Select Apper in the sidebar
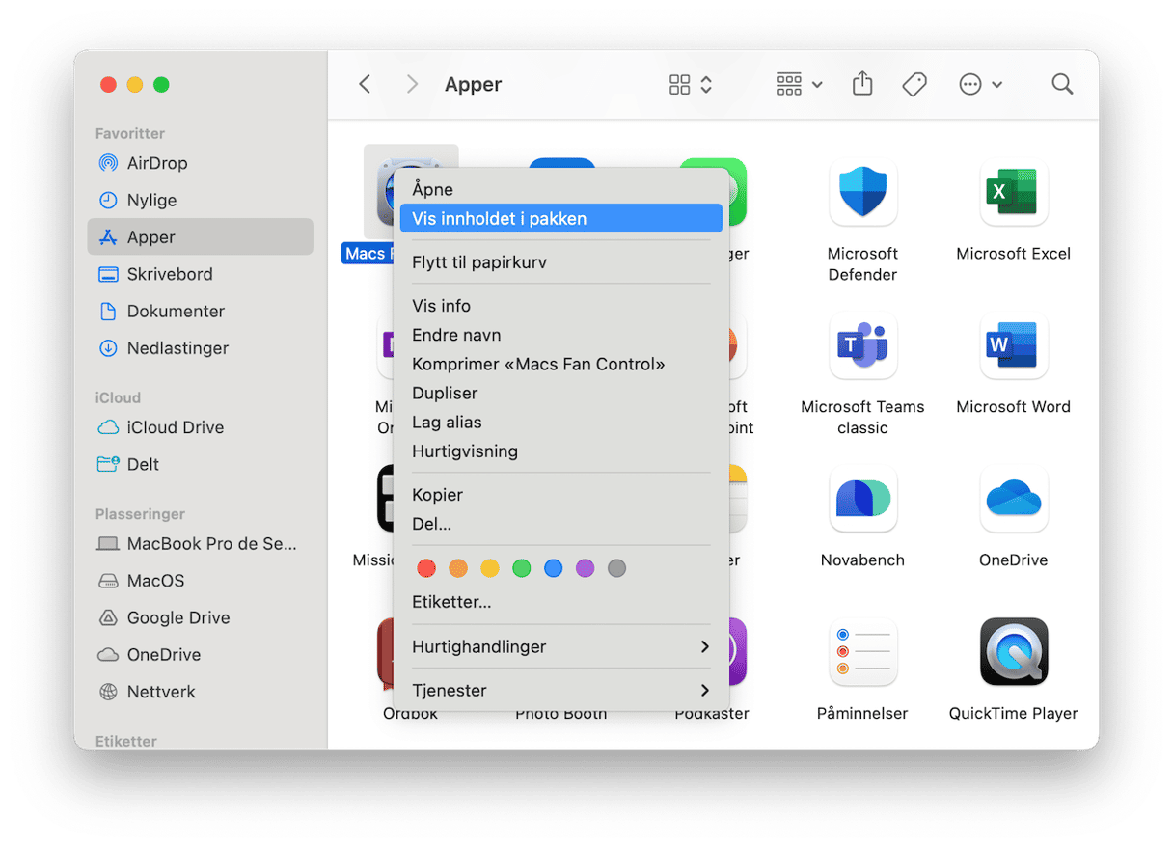 coord(200,236)
